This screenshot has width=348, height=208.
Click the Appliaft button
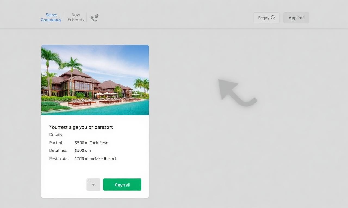(296, 18)
